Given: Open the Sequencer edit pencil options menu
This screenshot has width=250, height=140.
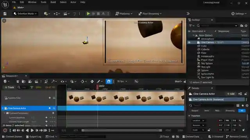Looking at the screenshot, I should (x=100, y=81).
